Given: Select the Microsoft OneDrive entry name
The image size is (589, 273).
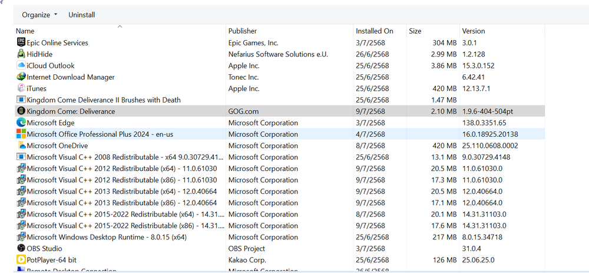Looking at the screenshot, I should [x=58, y=146].
